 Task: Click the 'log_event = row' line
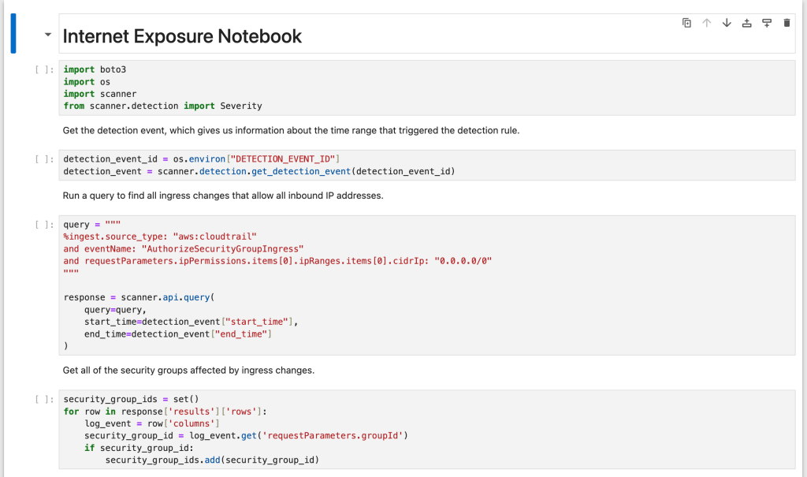tap(152, 423)
